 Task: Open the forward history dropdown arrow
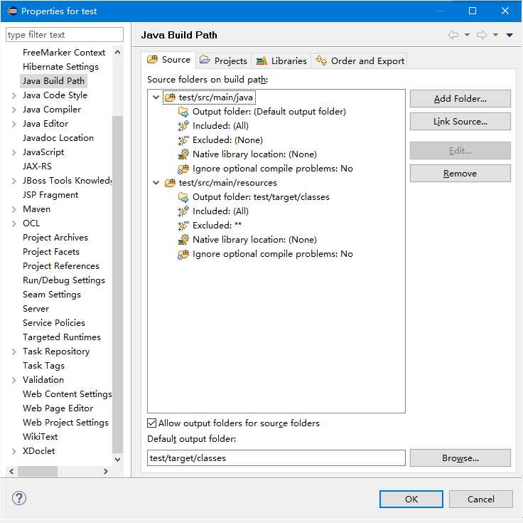click(x=496, y=35)
